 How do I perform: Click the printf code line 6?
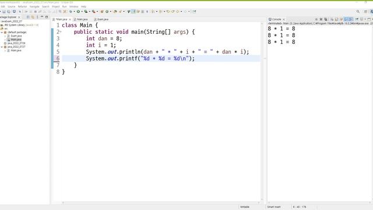140,58
